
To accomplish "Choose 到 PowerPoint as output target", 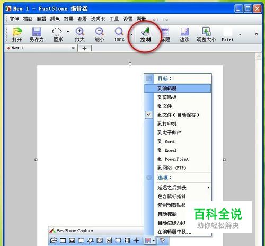I will pyautogui.click(x=178, y=159).
